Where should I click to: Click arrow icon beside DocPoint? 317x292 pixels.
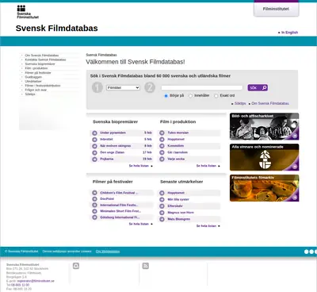94,199
